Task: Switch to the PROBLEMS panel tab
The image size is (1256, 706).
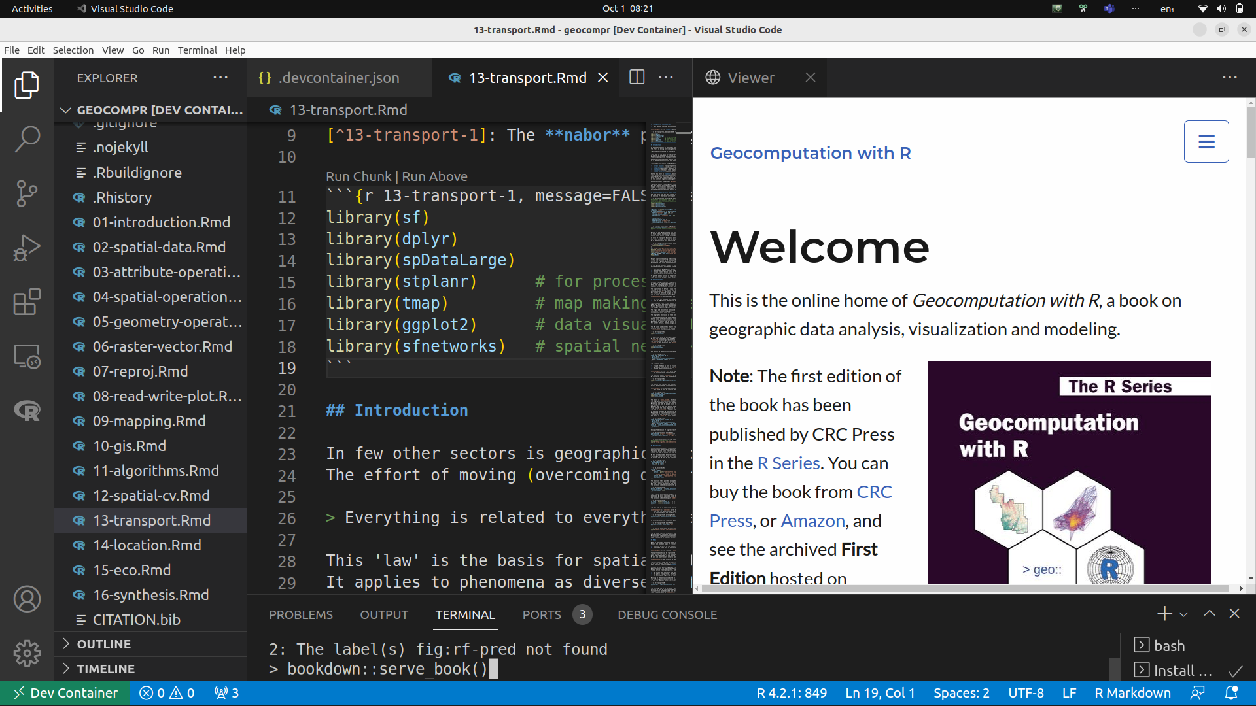Action: (x=301, y=615)
